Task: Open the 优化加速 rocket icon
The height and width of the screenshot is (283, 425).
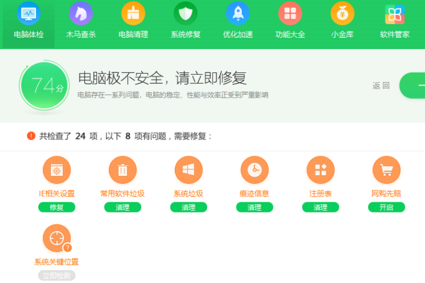Action: pyautogui.click(x=238, y=13)
